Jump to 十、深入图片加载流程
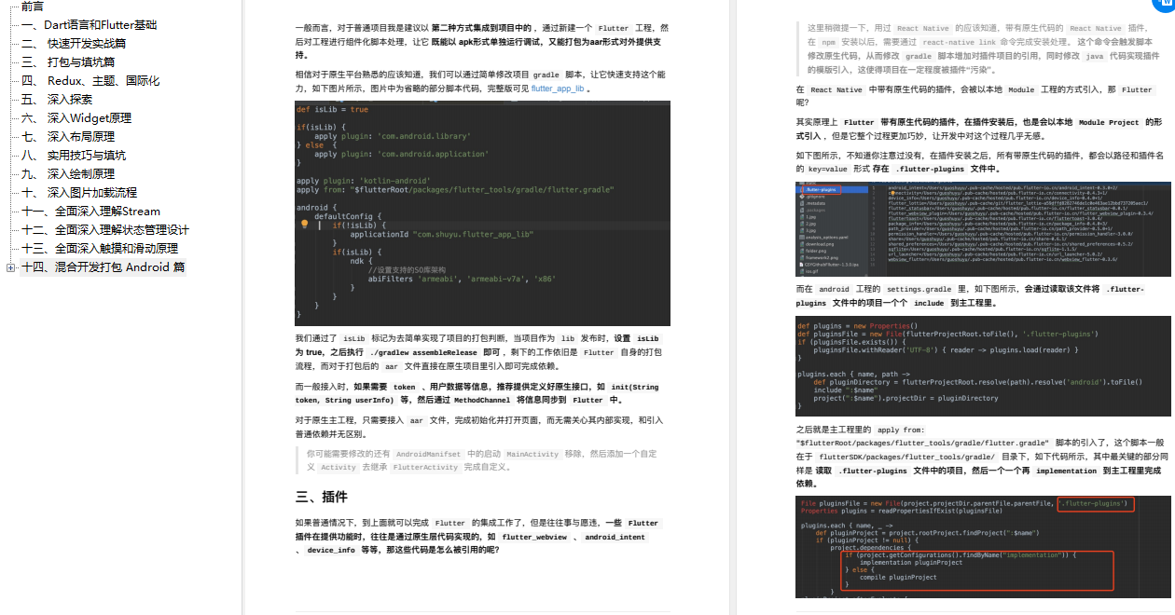Image resolution: width=1175 pixels, height=615 pixels. click(79, 193)
